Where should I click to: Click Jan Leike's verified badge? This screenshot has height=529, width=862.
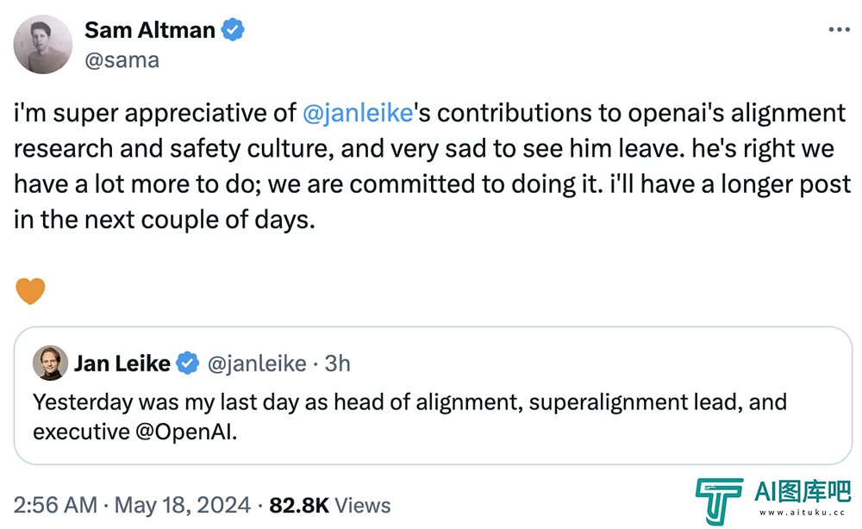[x=187, y=363]
